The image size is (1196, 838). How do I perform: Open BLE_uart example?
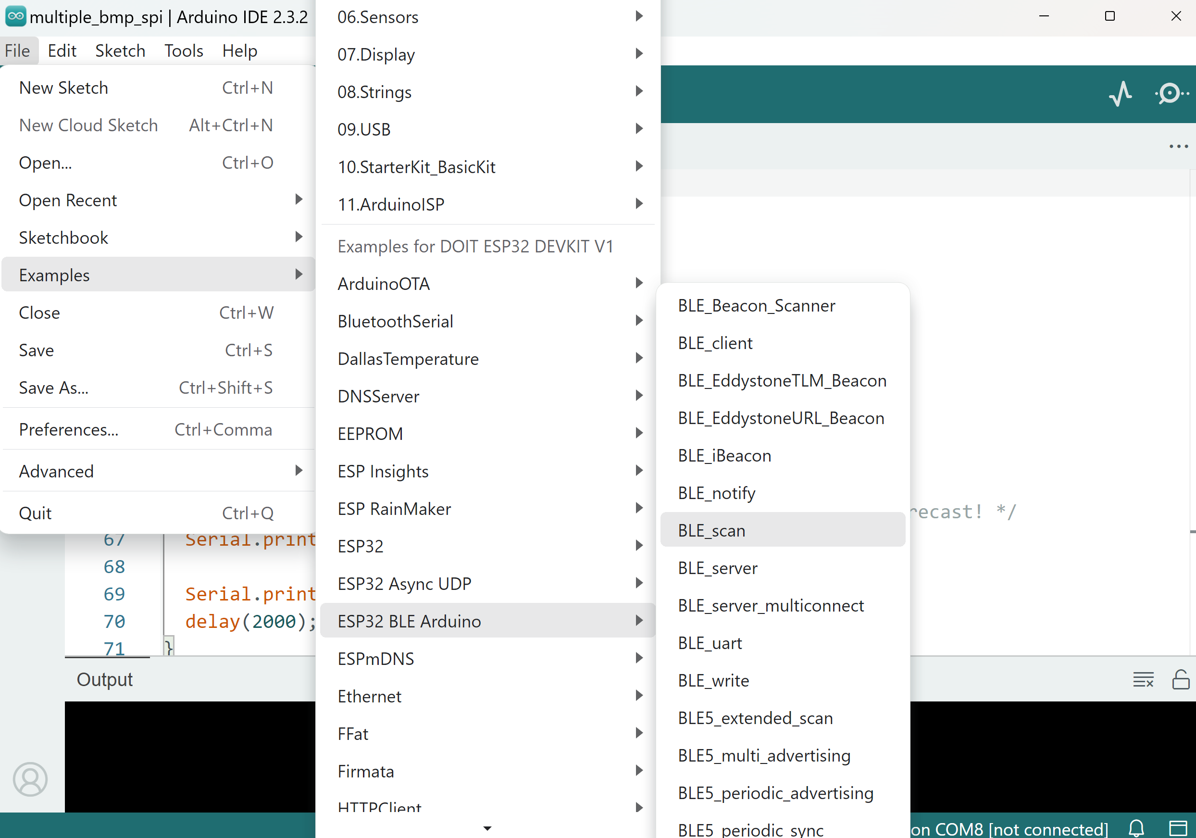point(783,643)
